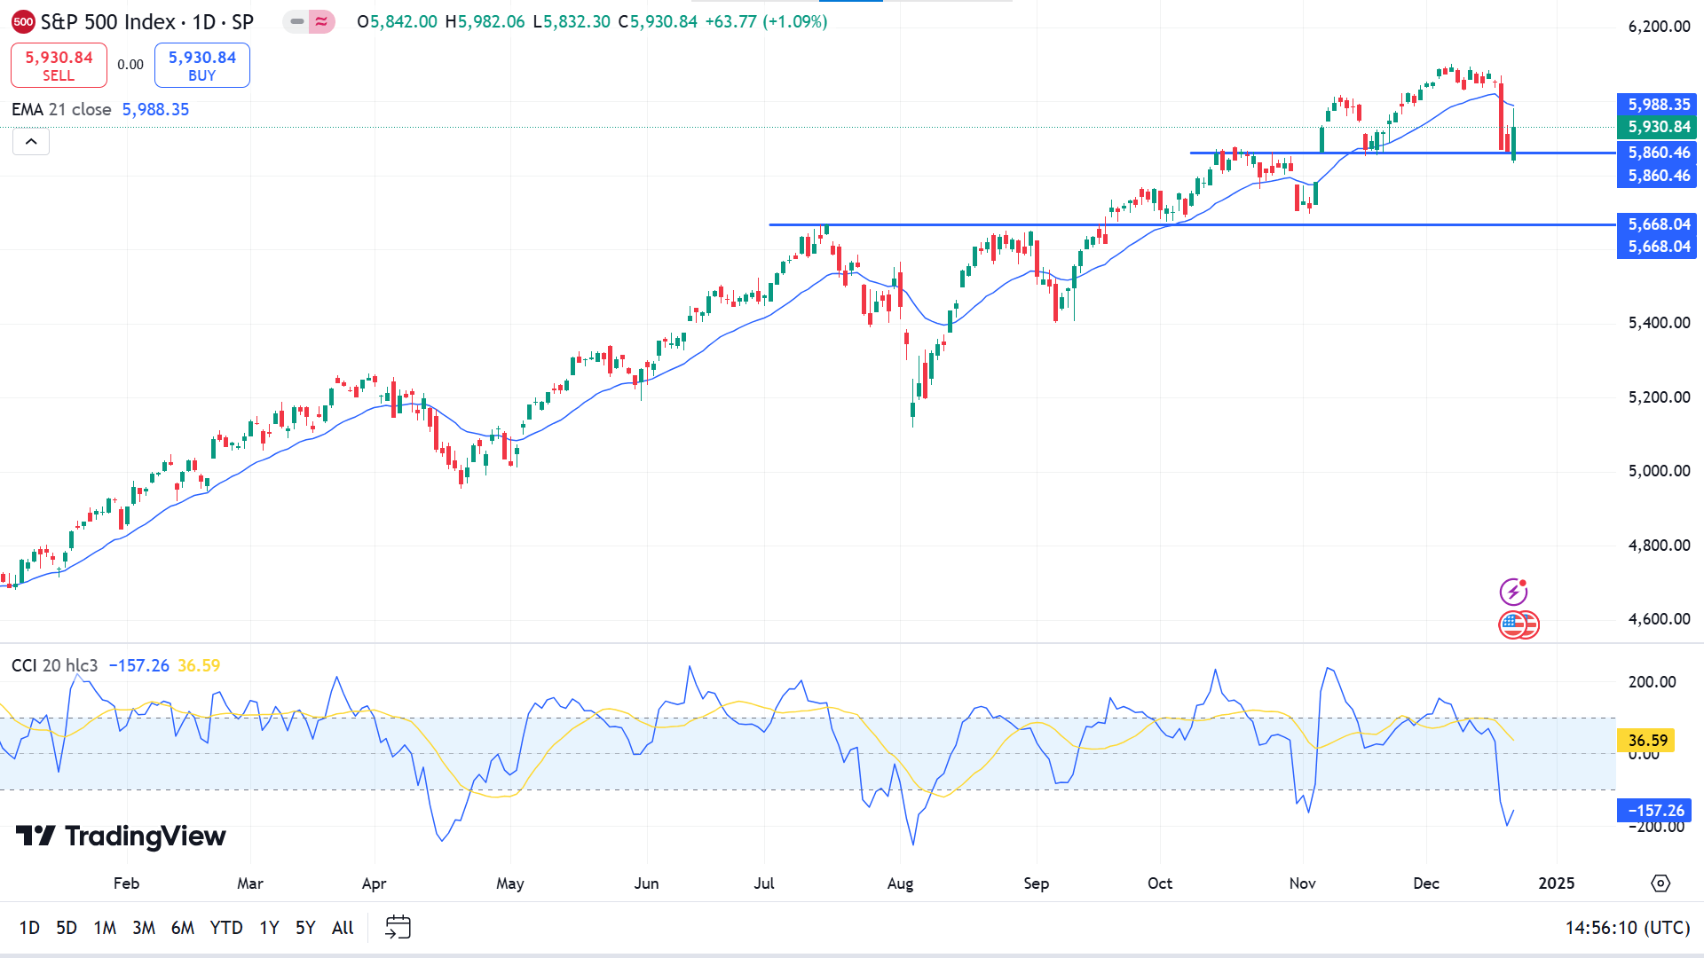The width and height of the screenshot is (1704, 958).
Task: Click the blue -157.26 CCI axis label
Action: click(x=1654, y=810)
